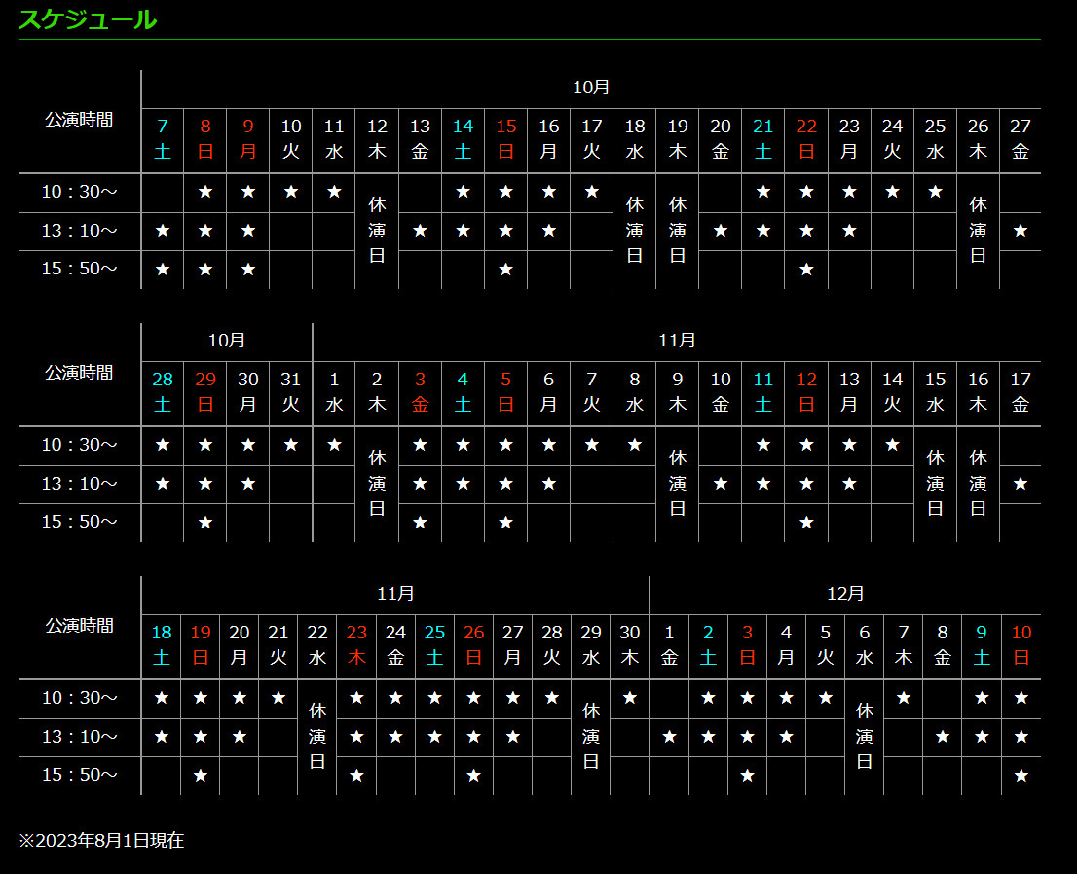Click December 7 star at 10:30
Viewport: 1077px width, 874px height.
(904, 698)
